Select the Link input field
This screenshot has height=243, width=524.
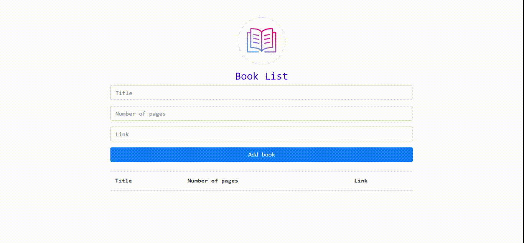262,134
